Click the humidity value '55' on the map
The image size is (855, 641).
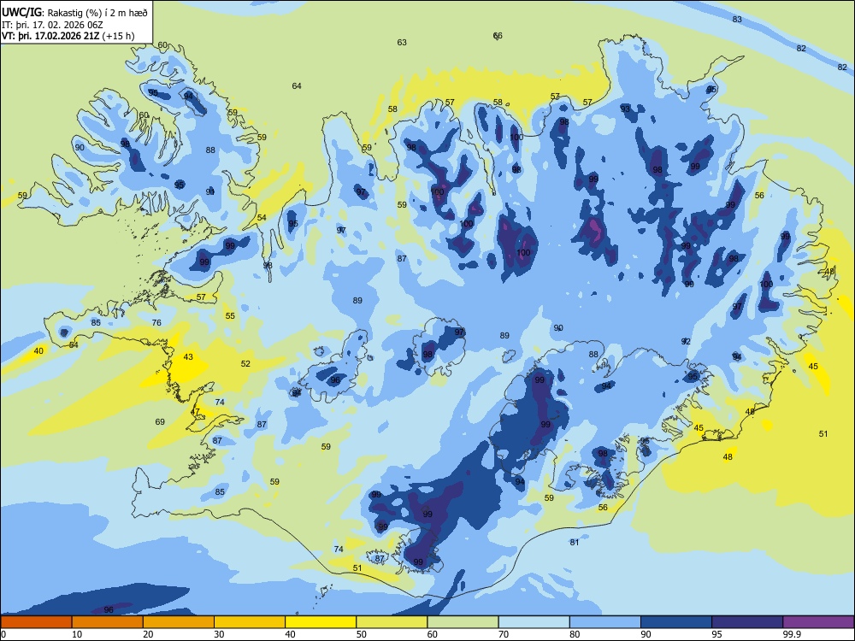tap(230, 315)
